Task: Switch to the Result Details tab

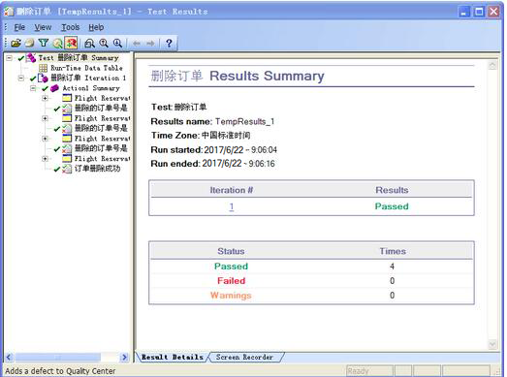Action: click(x=173, y=357)
